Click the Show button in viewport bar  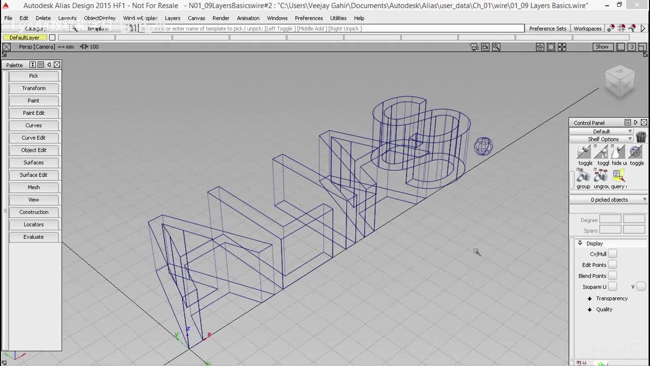pos(602,47)
